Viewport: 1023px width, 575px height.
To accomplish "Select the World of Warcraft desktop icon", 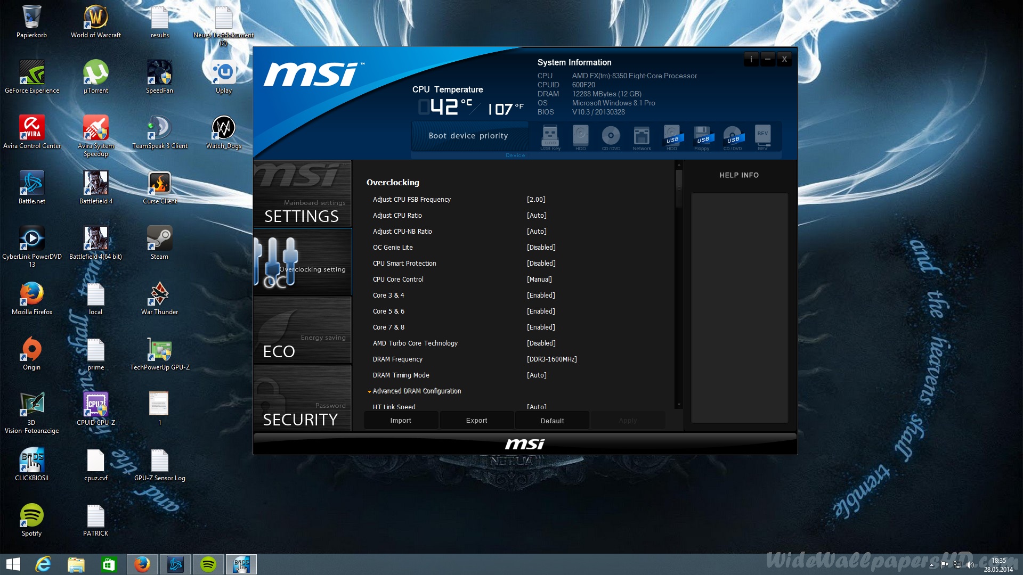I will 96,22.
